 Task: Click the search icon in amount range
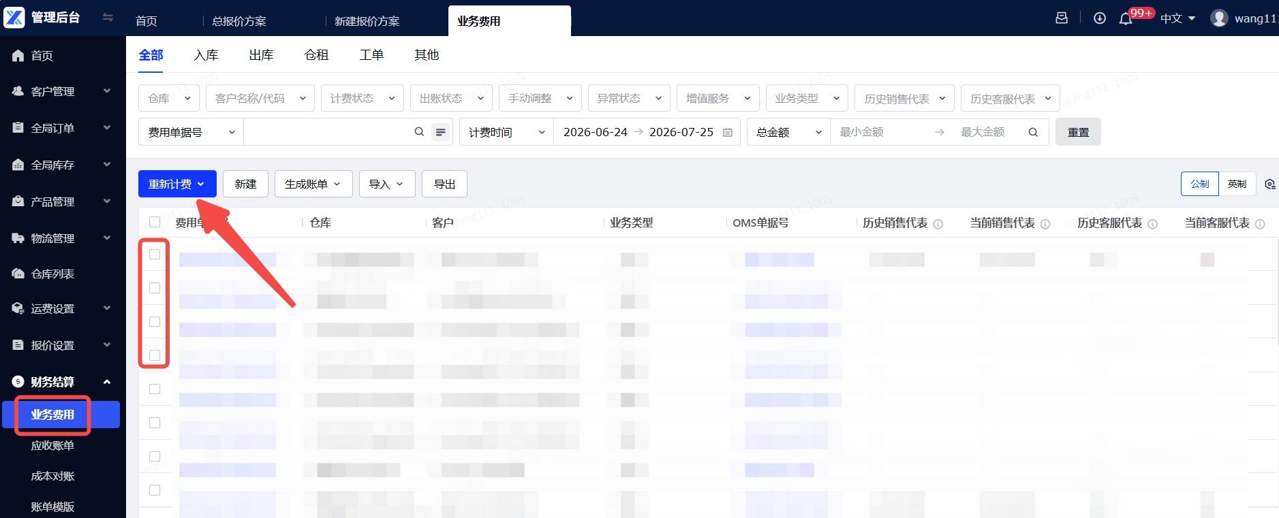coord(1033,133)
